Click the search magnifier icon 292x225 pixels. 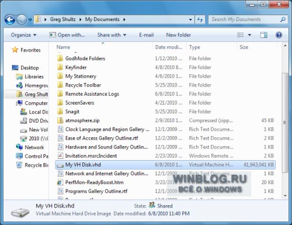[x=283, y=19]
